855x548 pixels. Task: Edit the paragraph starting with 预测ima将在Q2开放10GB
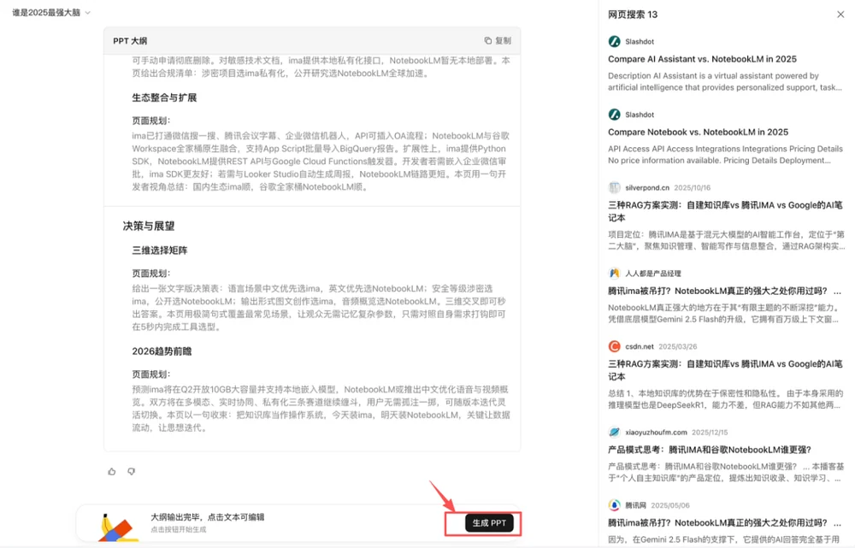[321, 409]
